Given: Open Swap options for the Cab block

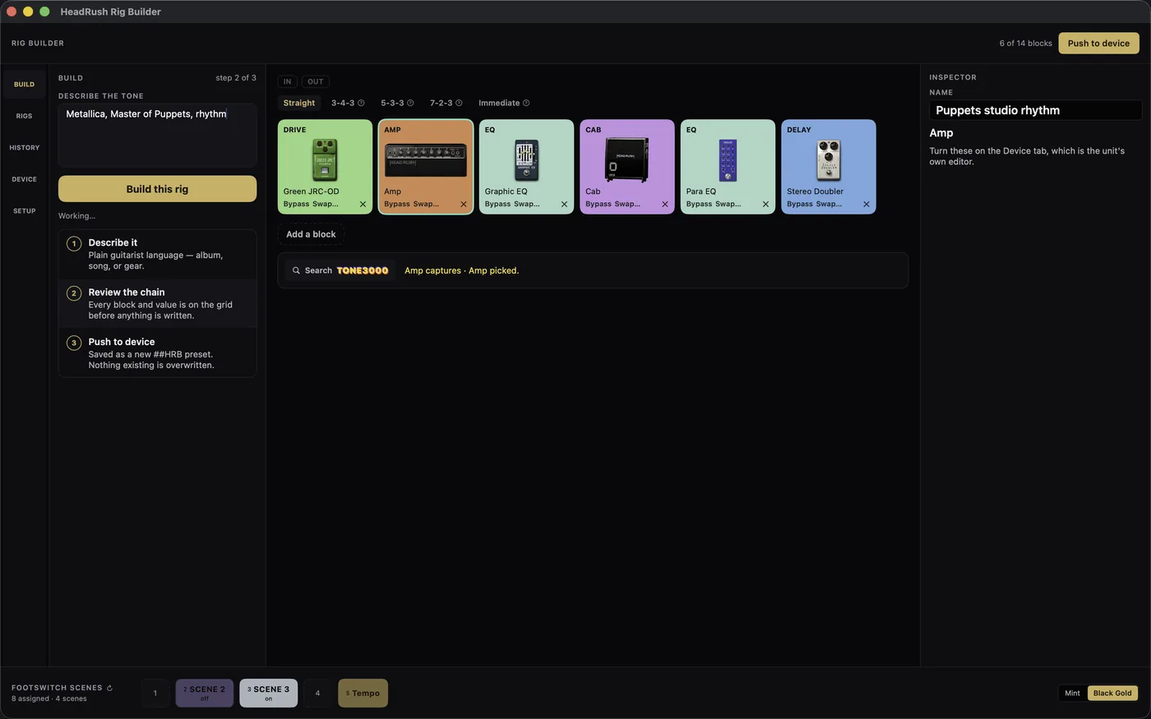Looking at the screenshot, I should coord(627,204).
